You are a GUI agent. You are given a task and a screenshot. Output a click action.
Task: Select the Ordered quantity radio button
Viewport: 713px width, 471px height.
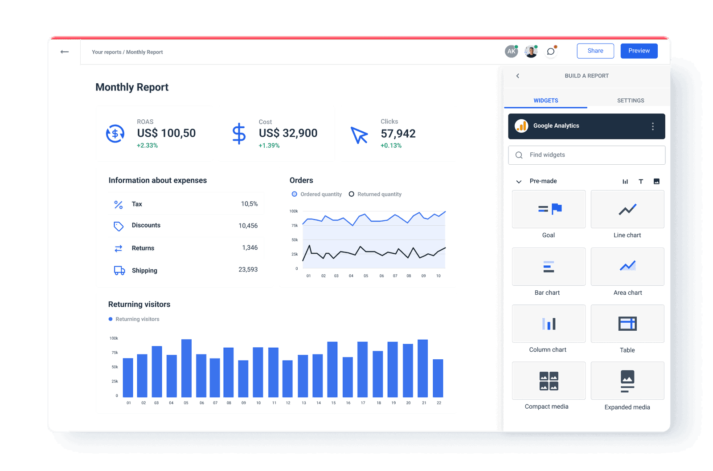coord(294,194)
